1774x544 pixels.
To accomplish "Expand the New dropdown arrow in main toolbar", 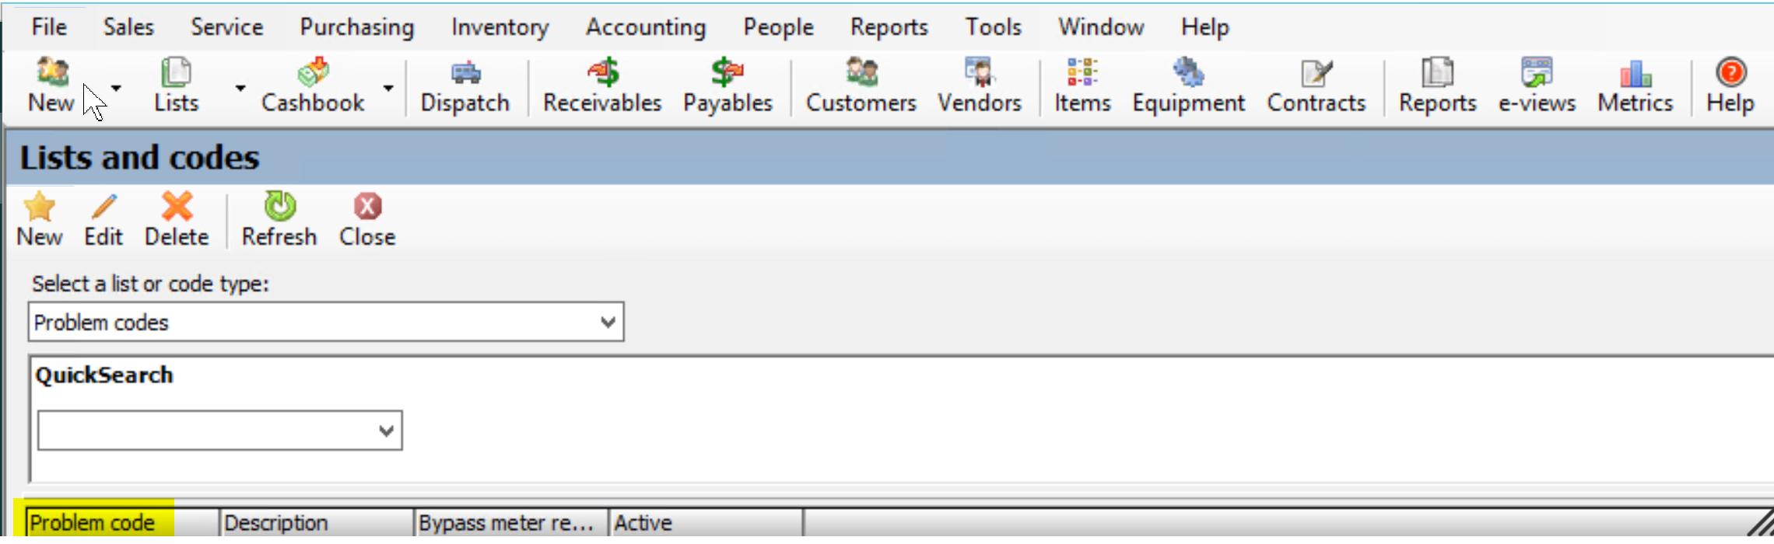I will [116, 88].
